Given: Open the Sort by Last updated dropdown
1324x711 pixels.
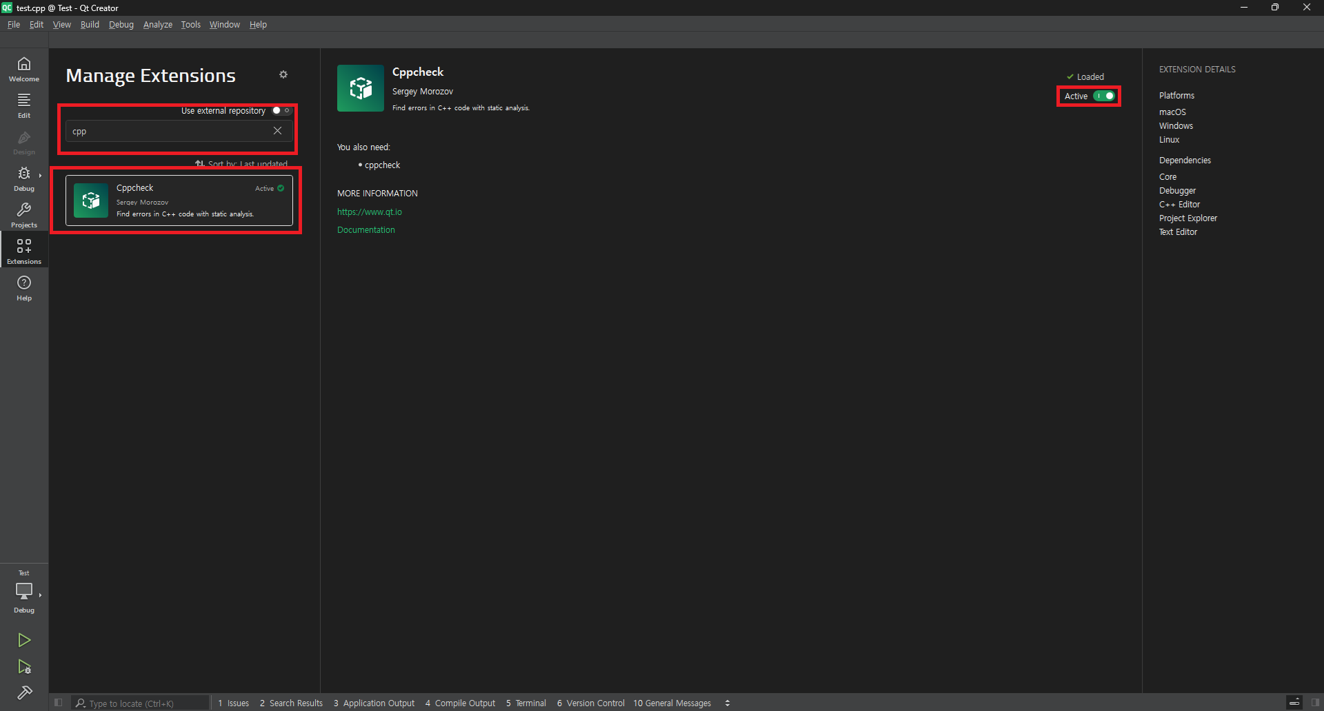Looking at the screenshot, I should click(x=241, y=164).
